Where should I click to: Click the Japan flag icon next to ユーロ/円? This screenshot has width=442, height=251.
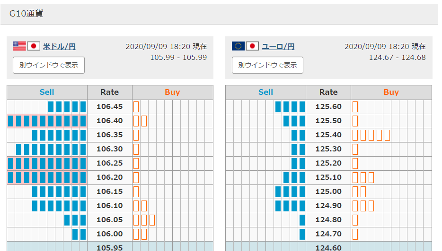[x=253, y=46]
